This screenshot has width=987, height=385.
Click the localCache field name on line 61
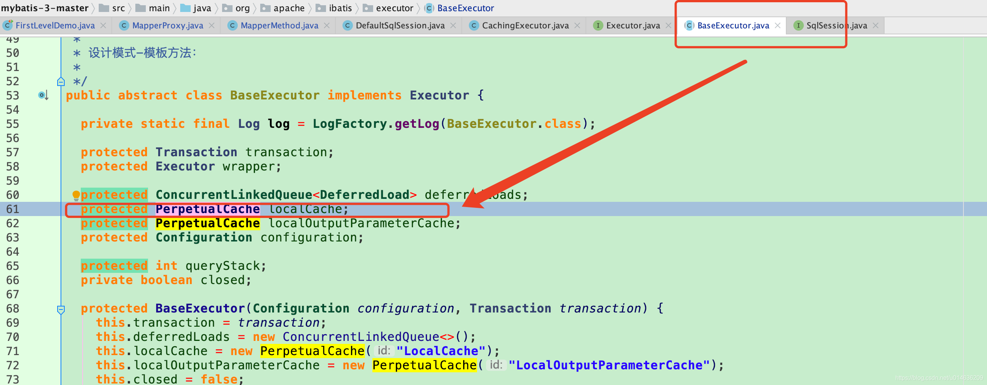305,209
